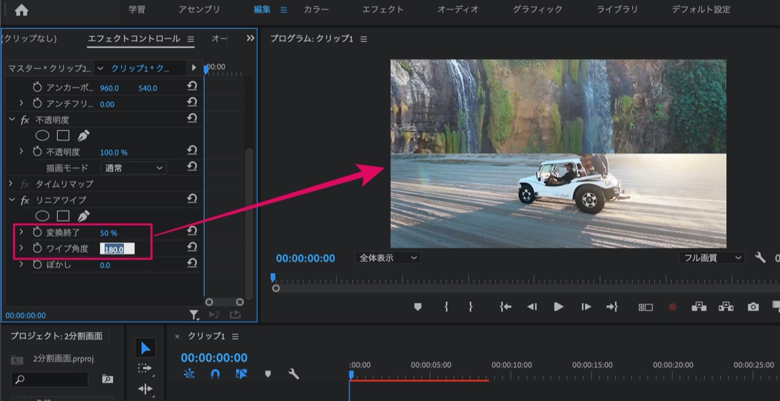Create rectangle mask under 不透明度
Viewport: 780px width, 401px height.
click(x=63, y=136)
